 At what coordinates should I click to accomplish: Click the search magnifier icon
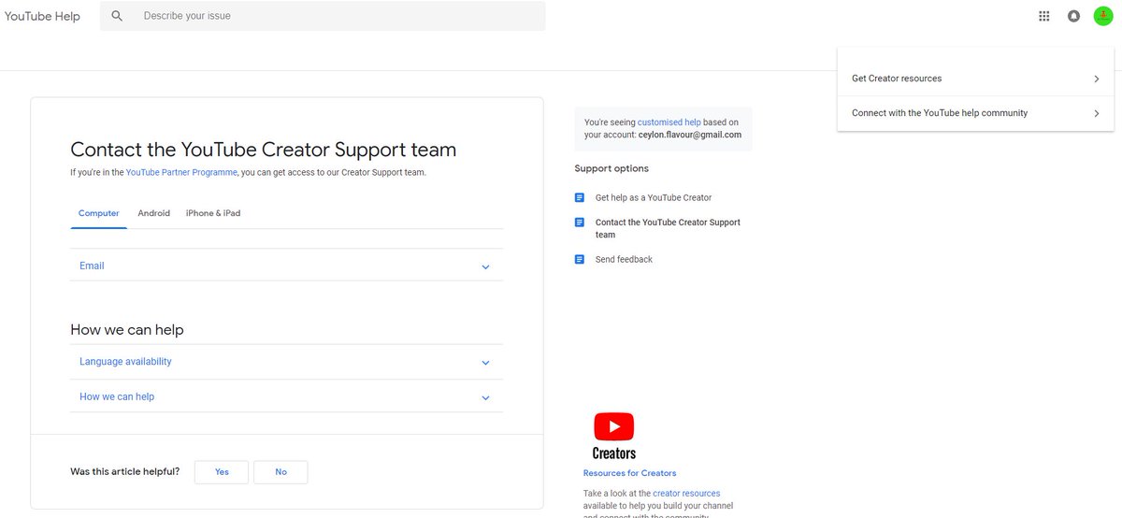tap(117, 16)
